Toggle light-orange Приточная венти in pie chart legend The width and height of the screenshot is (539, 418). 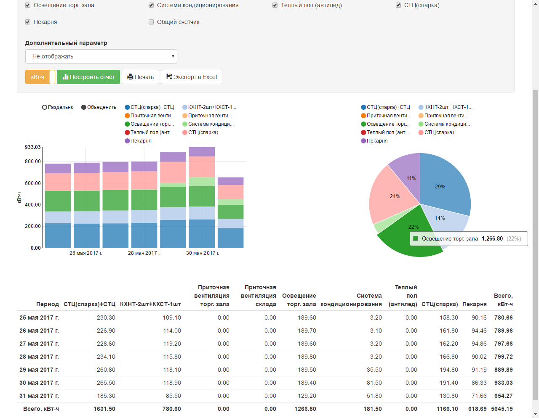[443, 116]
